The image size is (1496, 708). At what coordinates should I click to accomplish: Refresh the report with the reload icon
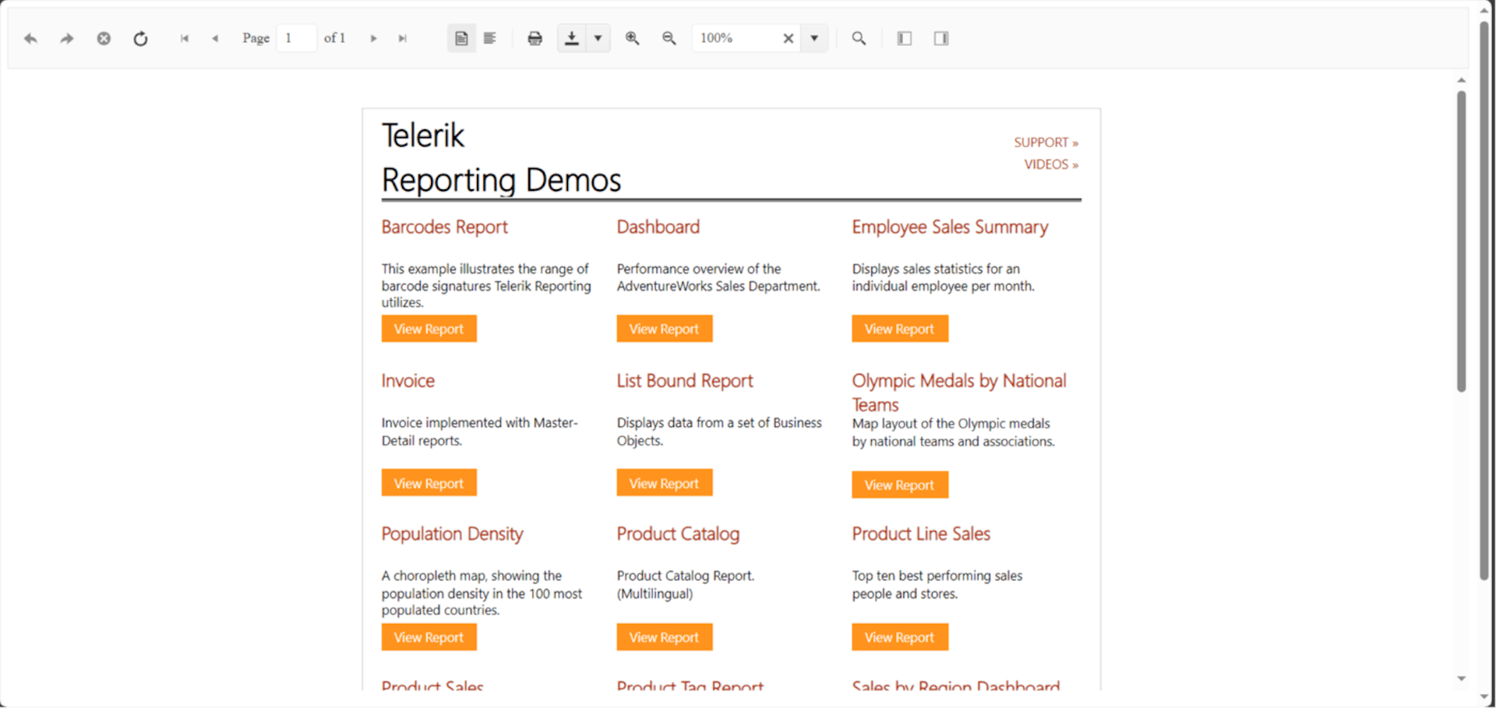pyautogui.click(x=140, y=38)
